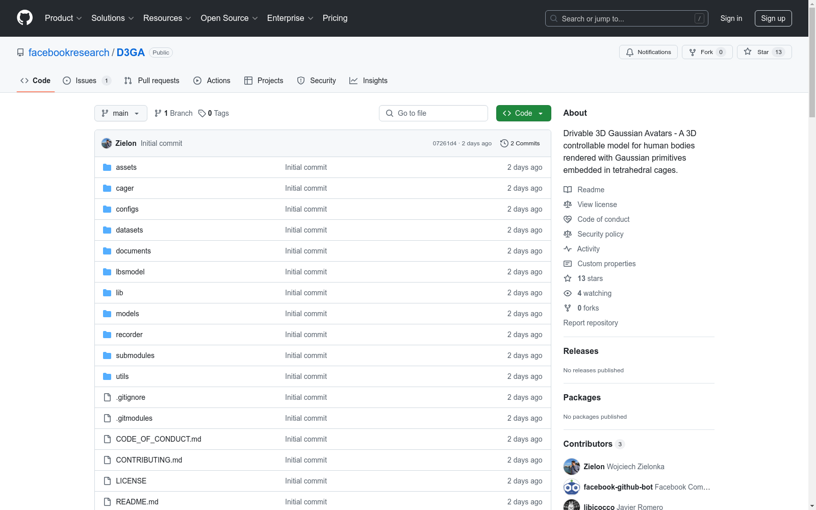
Task: Click the pulse icon next to Activity
Action: (568, 249)
